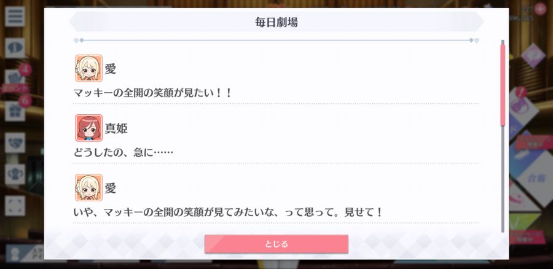This screenshot has height=269, width=553.
Task: Click the 毎日劇場 title header
Action: [x=276, y=22]
